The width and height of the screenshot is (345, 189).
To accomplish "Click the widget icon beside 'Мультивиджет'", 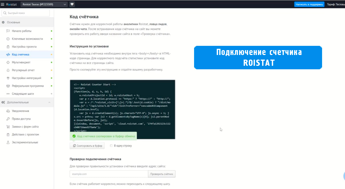I will [x=8, y=62].
